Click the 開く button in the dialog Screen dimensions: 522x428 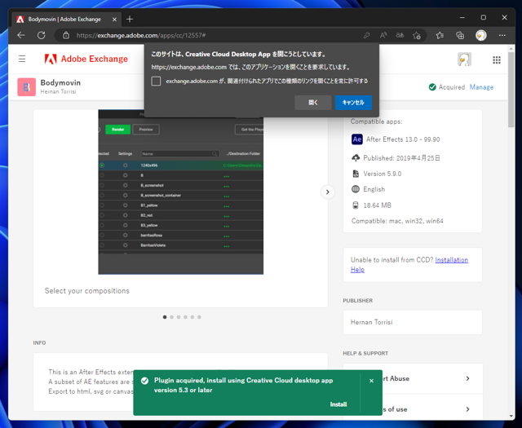pyautogui.click(x=313, y=103)
